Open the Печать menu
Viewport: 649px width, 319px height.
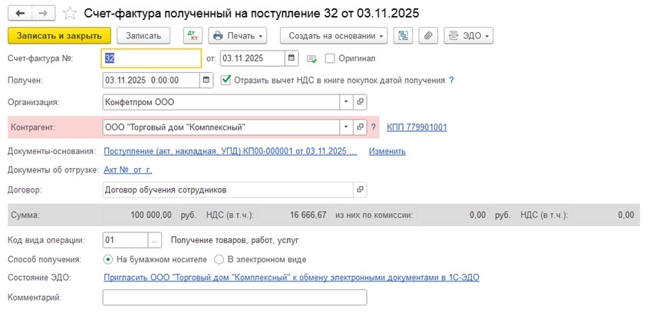click(x=236, y=36)
